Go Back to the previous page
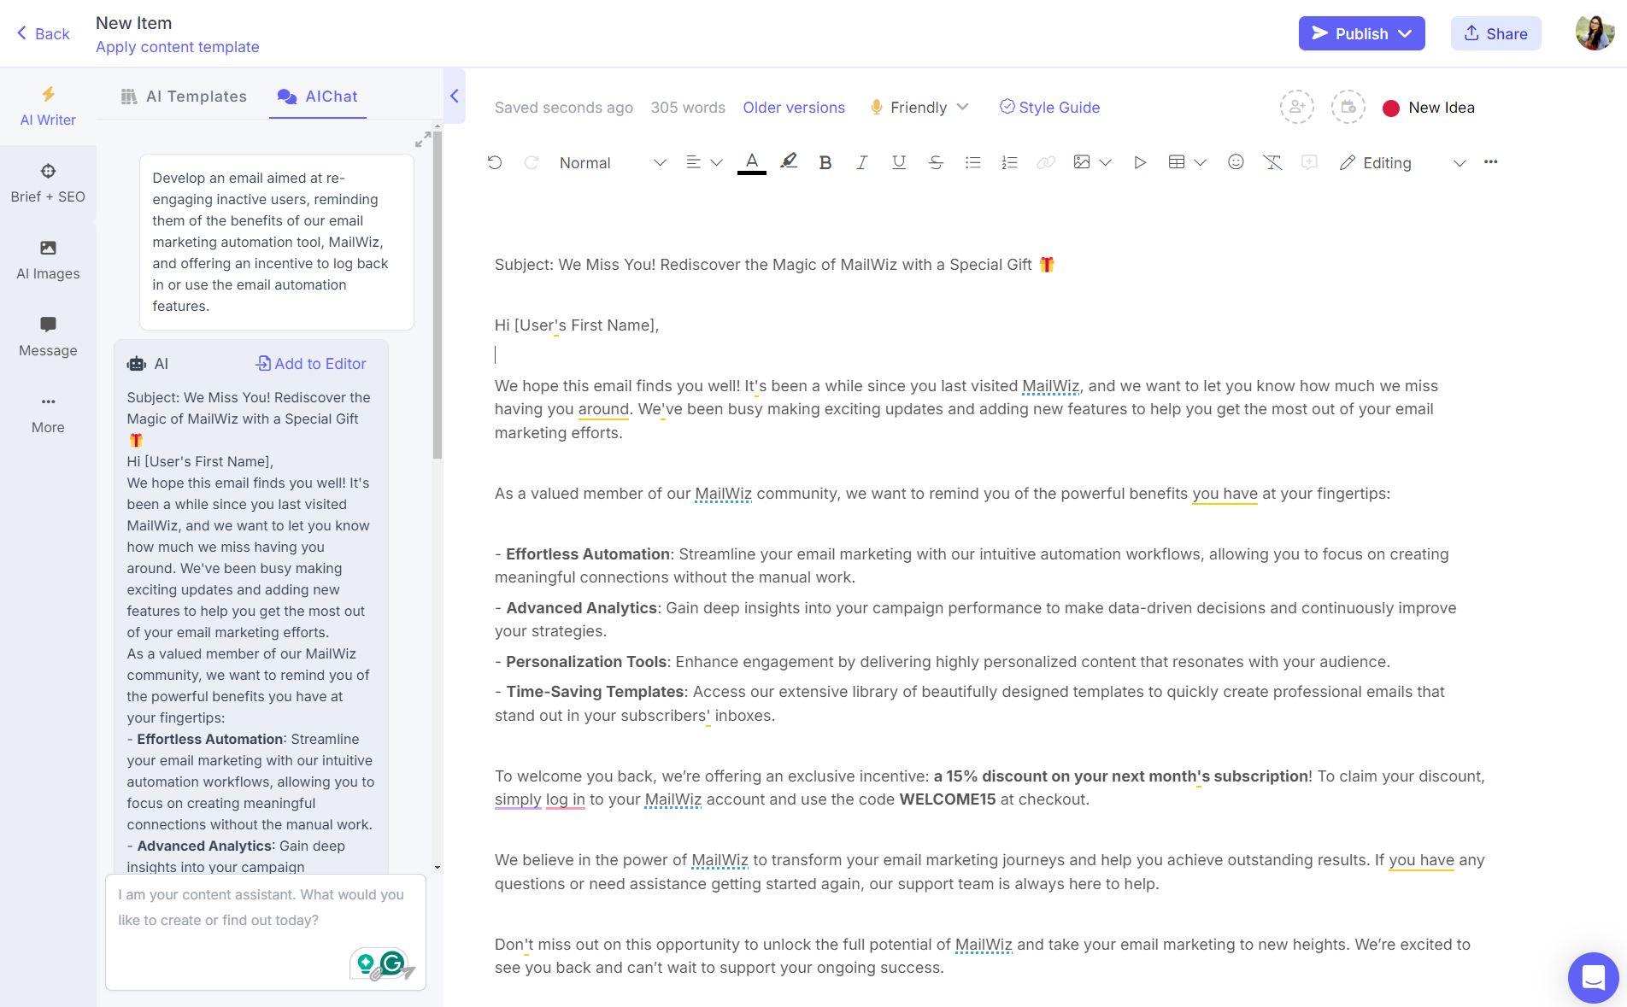 click(43, 33)
